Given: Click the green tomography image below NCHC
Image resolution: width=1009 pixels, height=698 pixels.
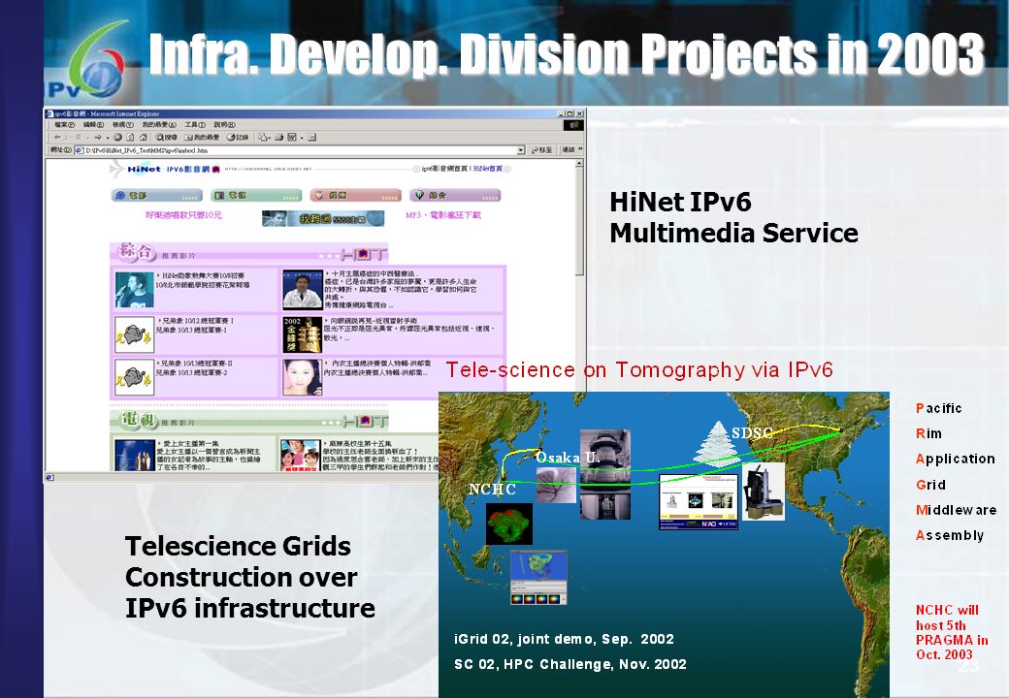Looking at the screenshot, I should coord(509,523).
